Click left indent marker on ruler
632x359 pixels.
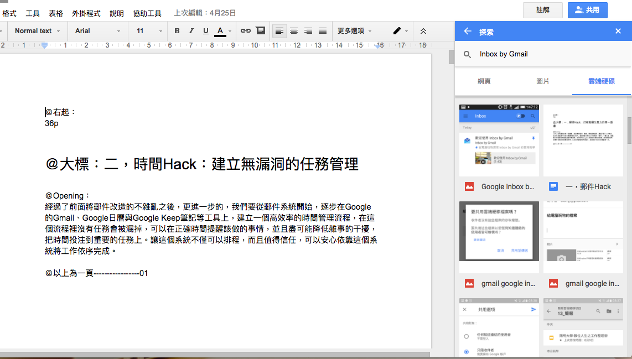click(x=44, y=45)
